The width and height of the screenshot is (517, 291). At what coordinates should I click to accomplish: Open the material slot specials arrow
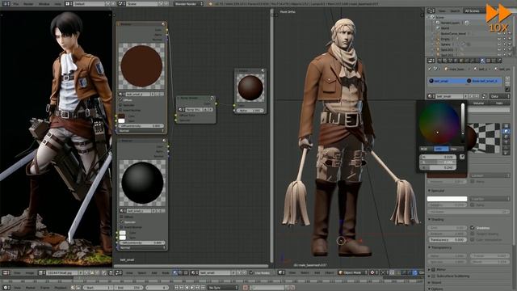click(x=507, y=90)
